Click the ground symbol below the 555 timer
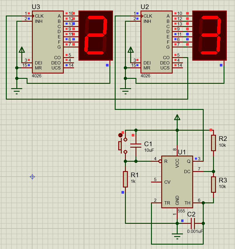 point(177,236)
